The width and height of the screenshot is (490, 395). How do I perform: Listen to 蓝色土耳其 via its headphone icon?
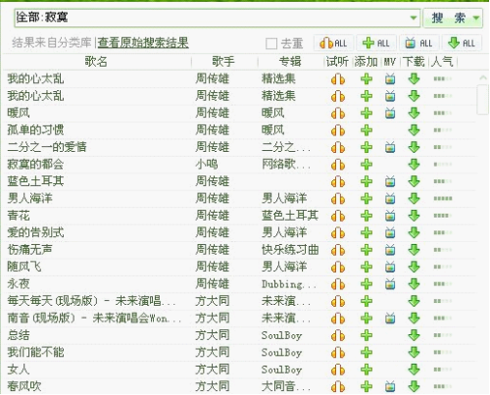pyautogui.click(x=338, y=181)
